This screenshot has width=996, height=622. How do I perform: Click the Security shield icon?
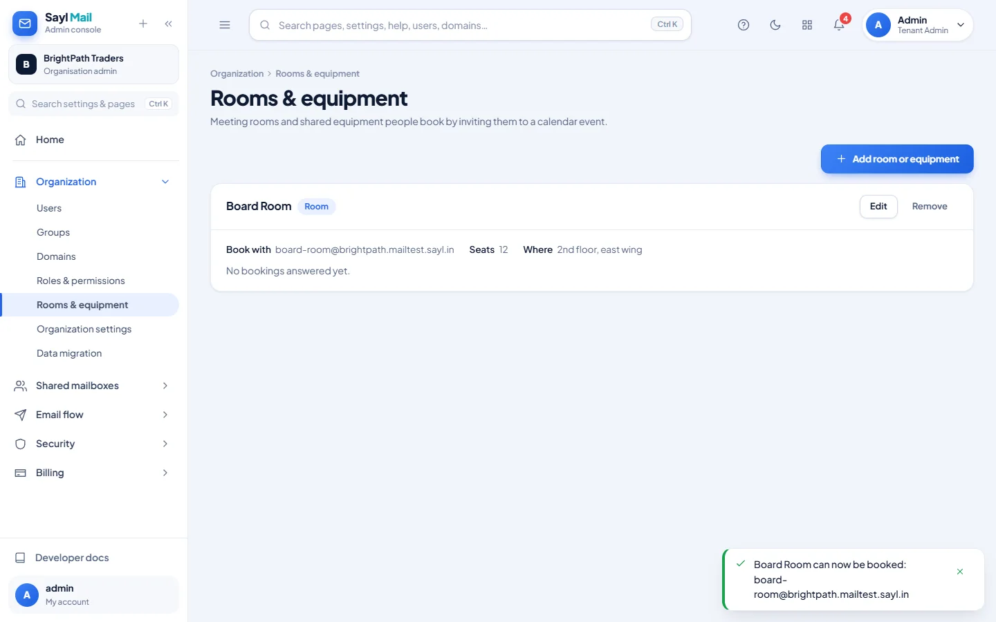[21, 444]
